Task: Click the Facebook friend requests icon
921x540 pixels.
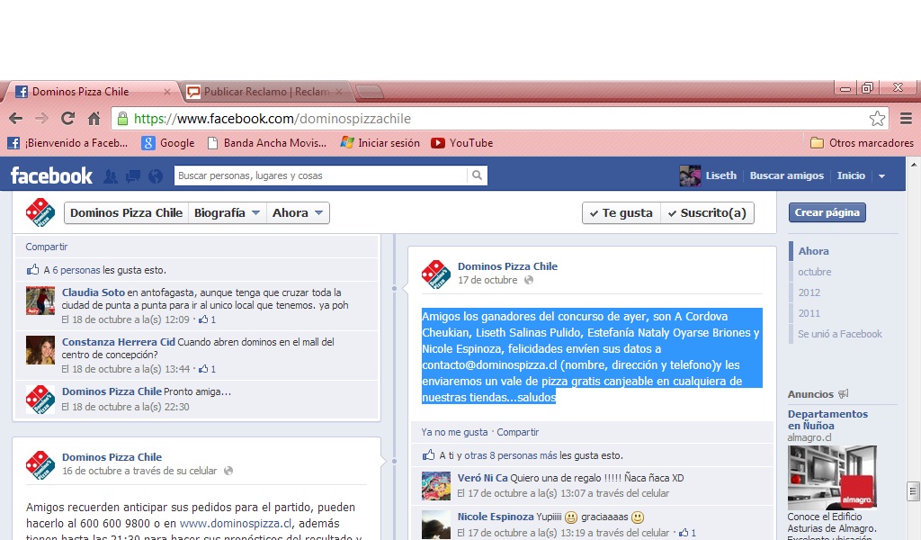Action: tap(111, 176)
